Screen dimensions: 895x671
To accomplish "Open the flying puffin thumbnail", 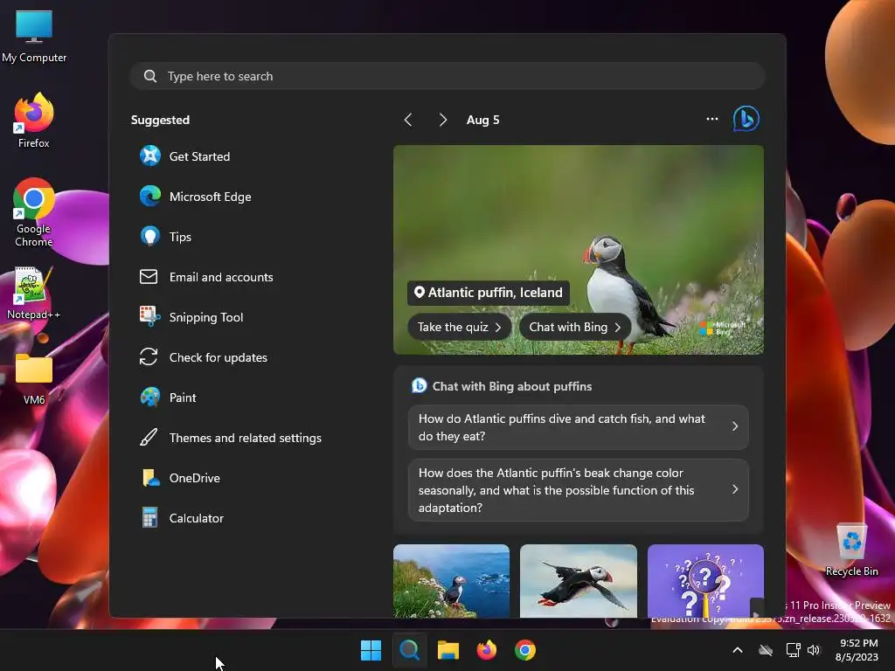I will [x=579, y=581].
